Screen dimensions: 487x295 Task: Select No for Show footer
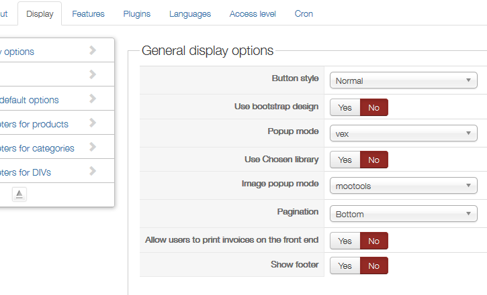374,265
